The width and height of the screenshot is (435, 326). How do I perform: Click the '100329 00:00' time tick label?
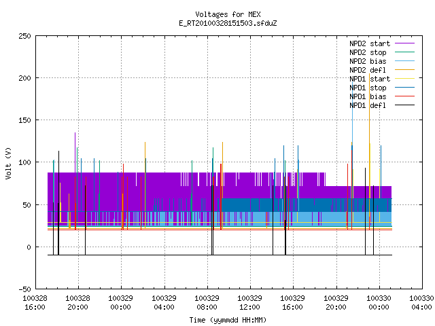pyautogui.click(x=121, y=303)
